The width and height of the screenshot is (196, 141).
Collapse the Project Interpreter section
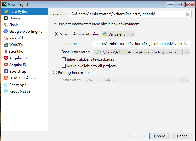pyautogui.click(x=55, y=24)
